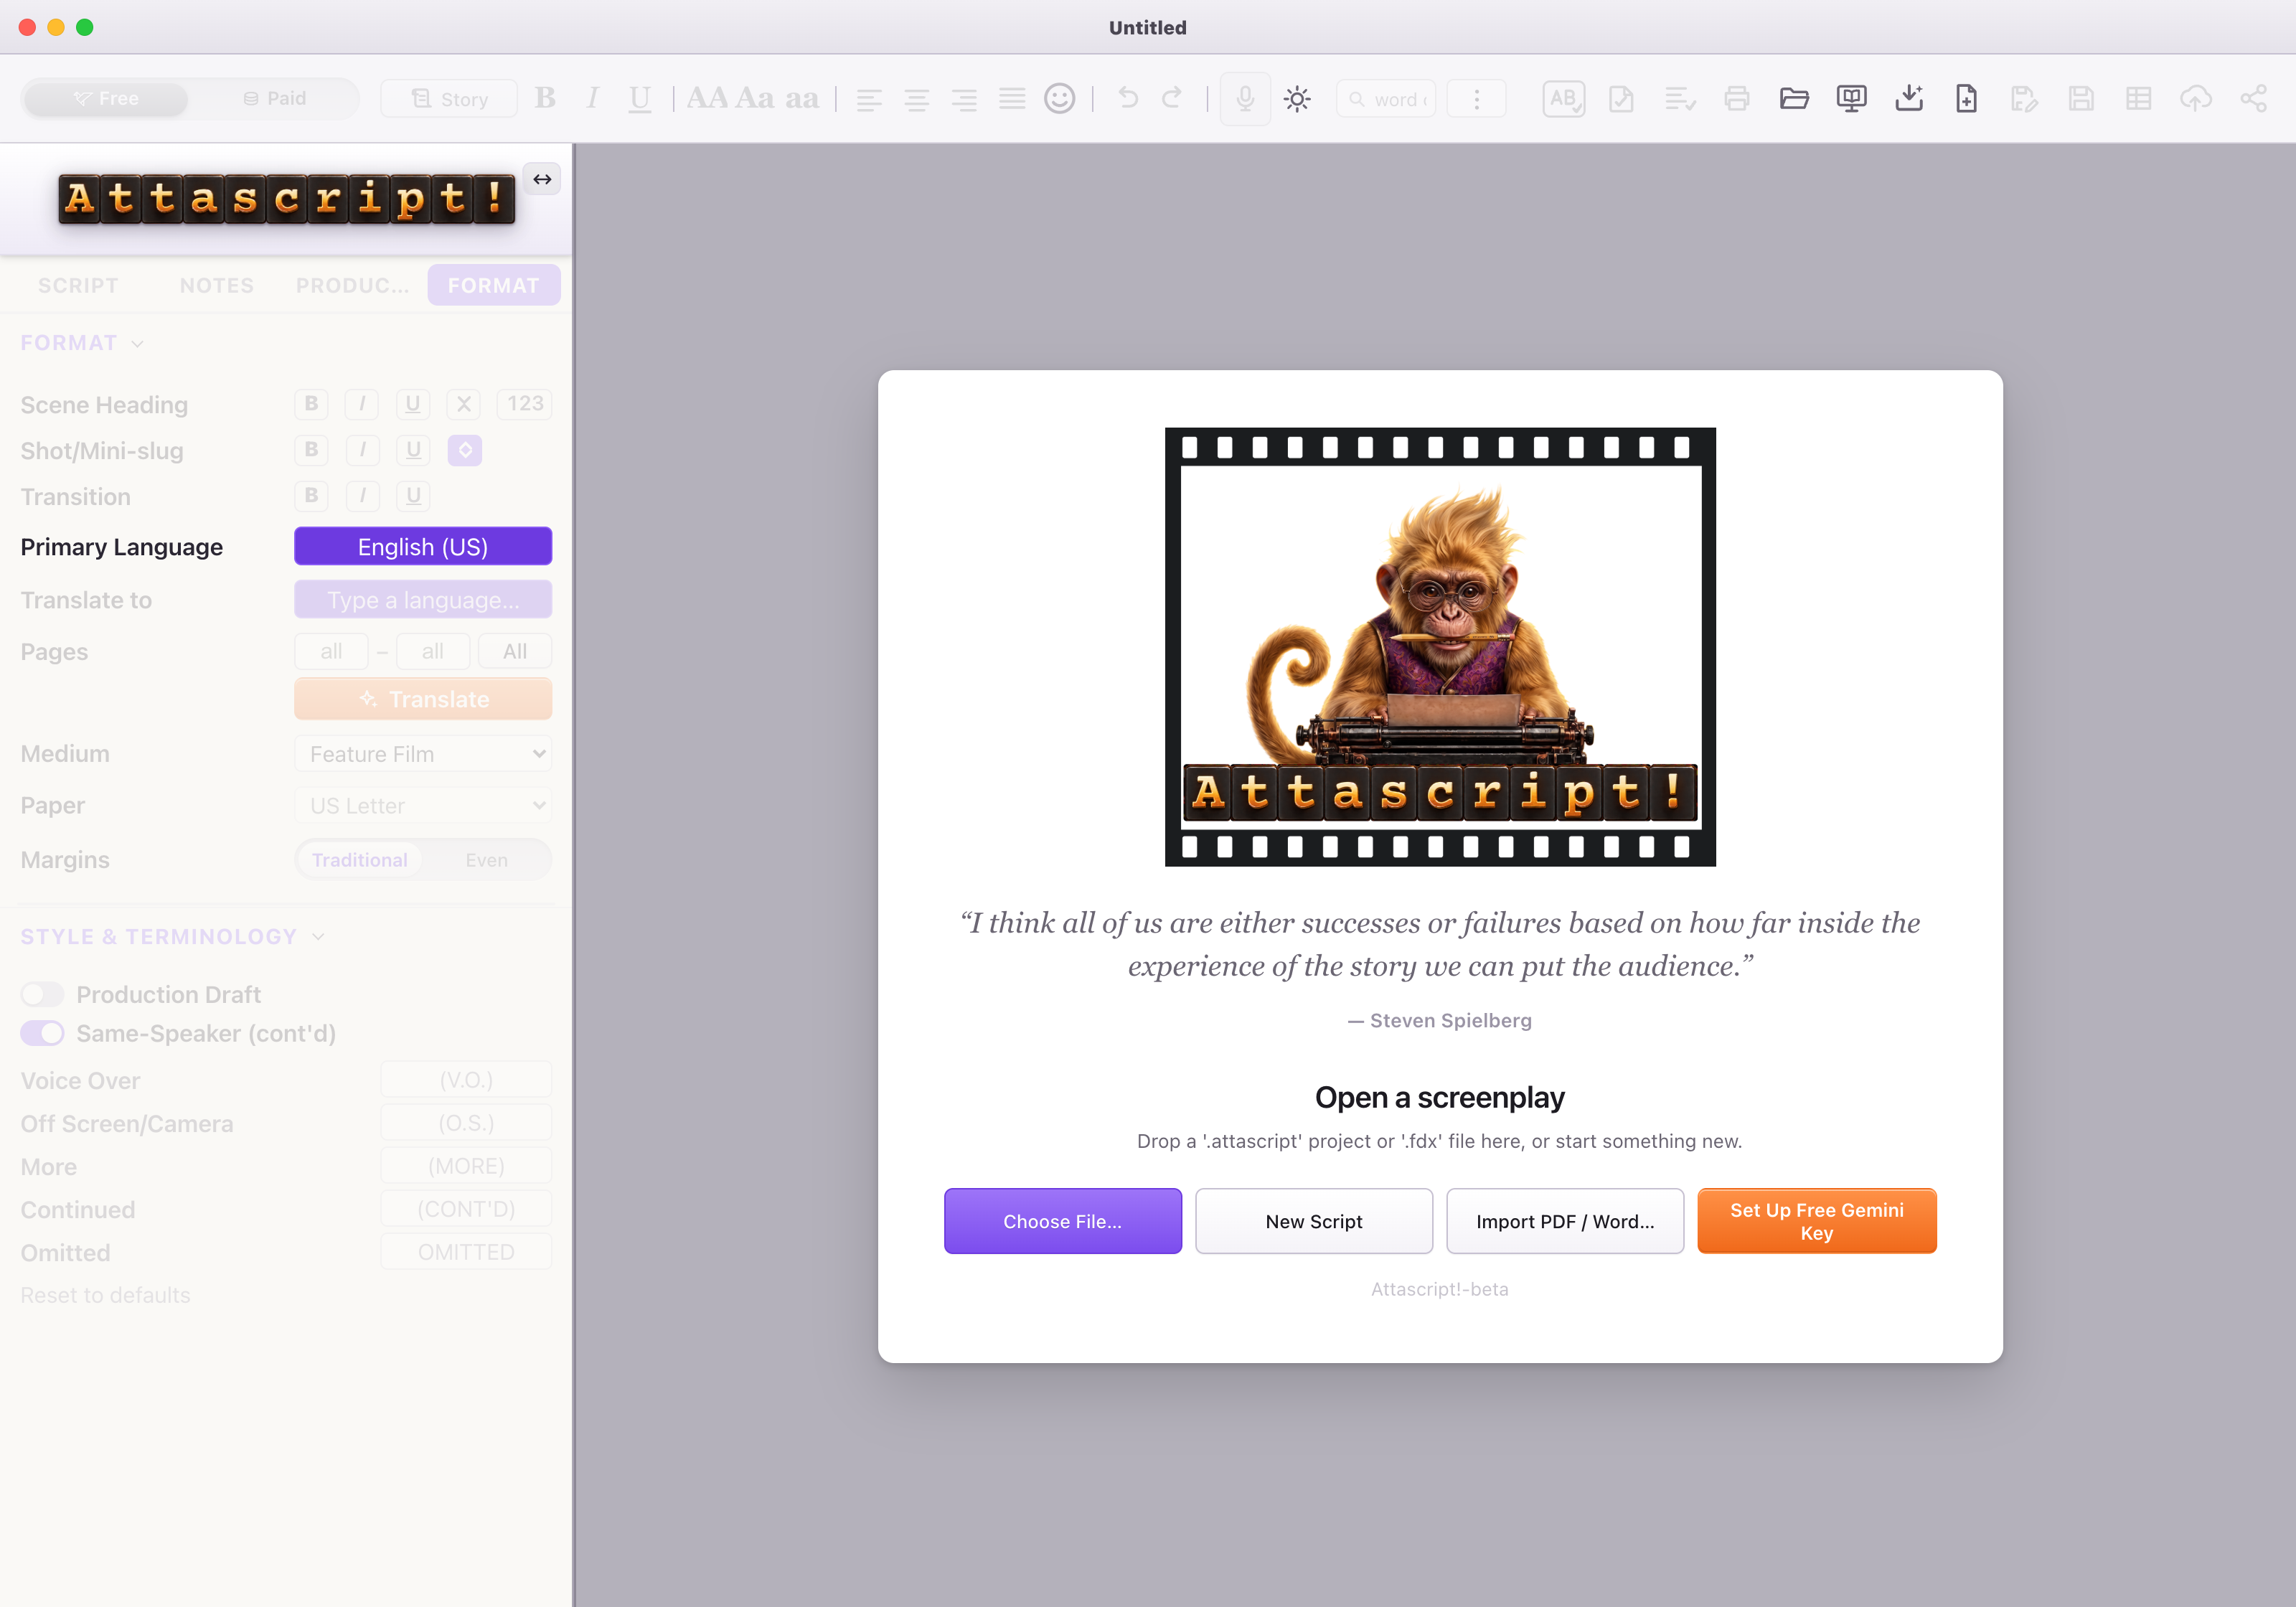Image resolution: width=2296 pixels, height=1607 pixels.
Task: Align text left in toolbar
Action: [869, 99]
